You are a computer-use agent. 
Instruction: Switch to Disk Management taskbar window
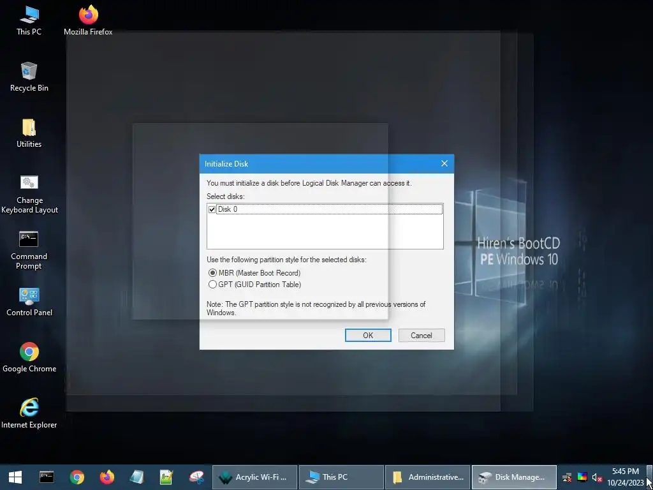click(515, 477)
